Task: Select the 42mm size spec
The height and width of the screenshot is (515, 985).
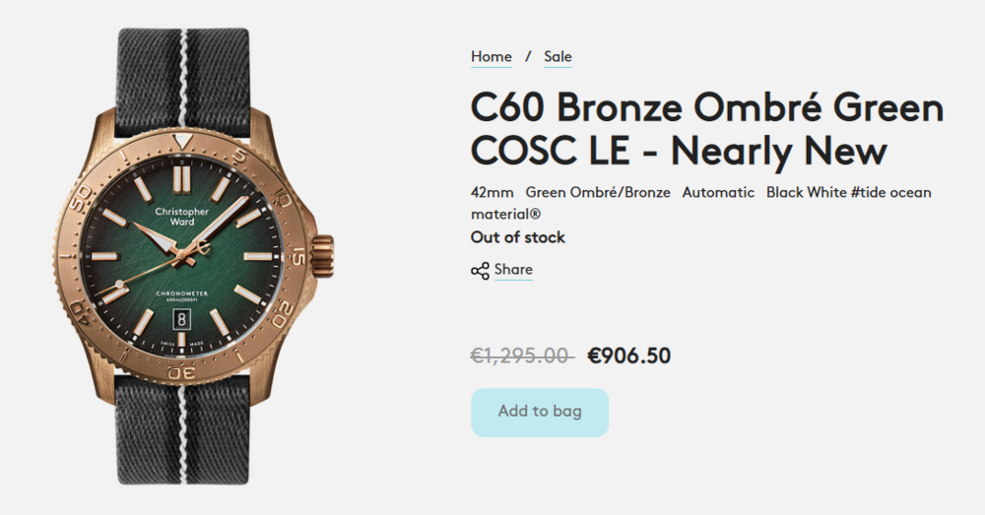Action: [x=492, y=192]
